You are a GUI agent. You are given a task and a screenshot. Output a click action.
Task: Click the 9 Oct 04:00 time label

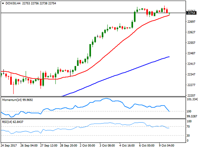(x=167, y=145)
